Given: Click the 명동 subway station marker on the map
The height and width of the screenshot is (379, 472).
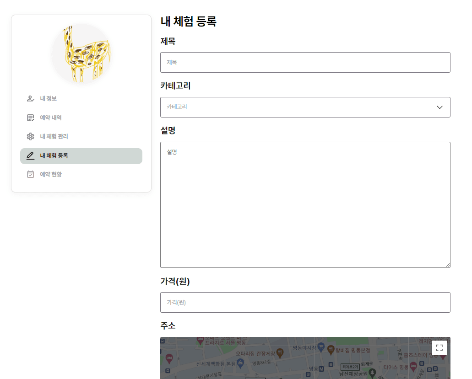Looking at the screenshot, I should 322,368.
